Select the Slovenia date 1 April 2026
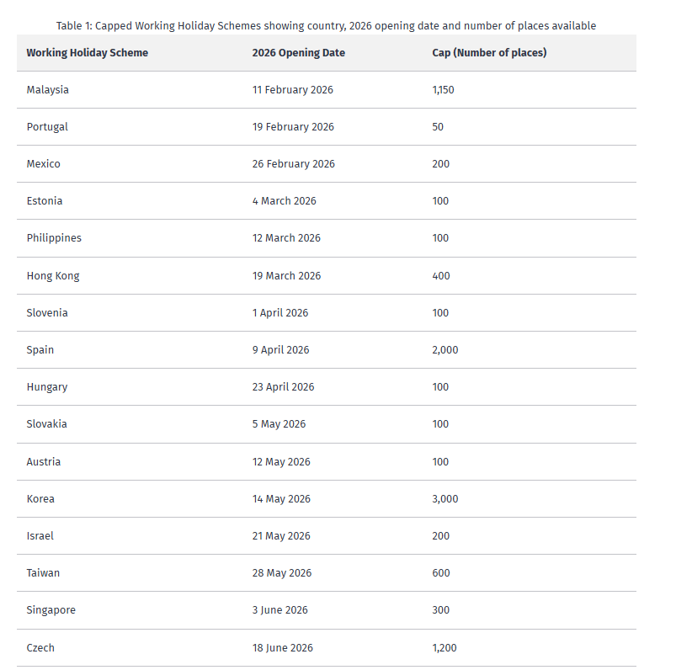 click(280, 313)
